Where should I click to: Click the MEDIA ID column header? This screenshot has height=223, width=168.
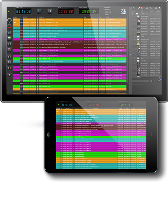coord(41,17)
